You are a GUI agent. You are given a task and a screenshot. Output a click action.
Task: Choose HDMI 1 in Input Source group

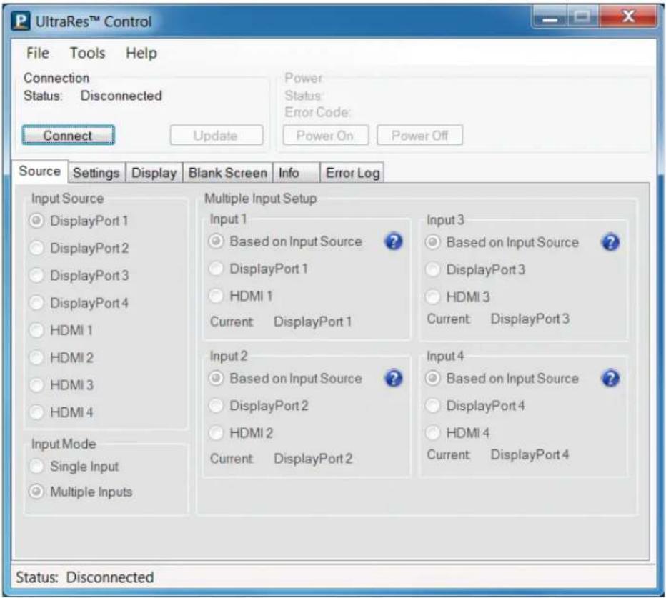[x=36, y=330]
